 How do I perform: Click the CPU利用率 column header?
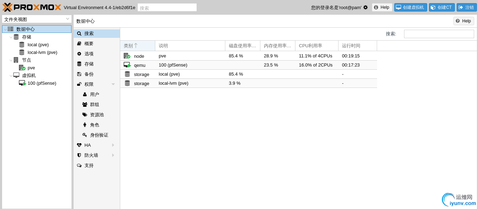(x=317, y=46)
